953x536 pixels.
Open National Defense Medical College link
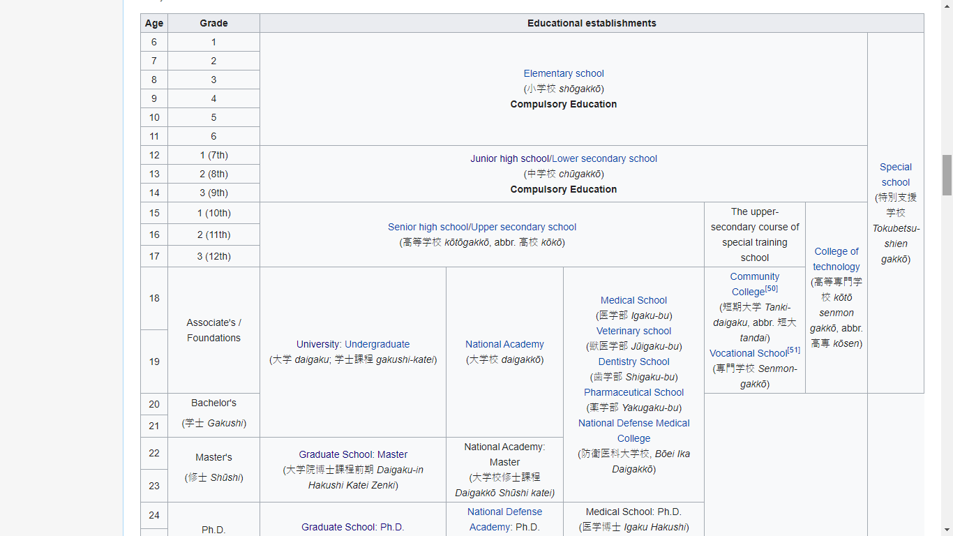[x=633, y=431]
